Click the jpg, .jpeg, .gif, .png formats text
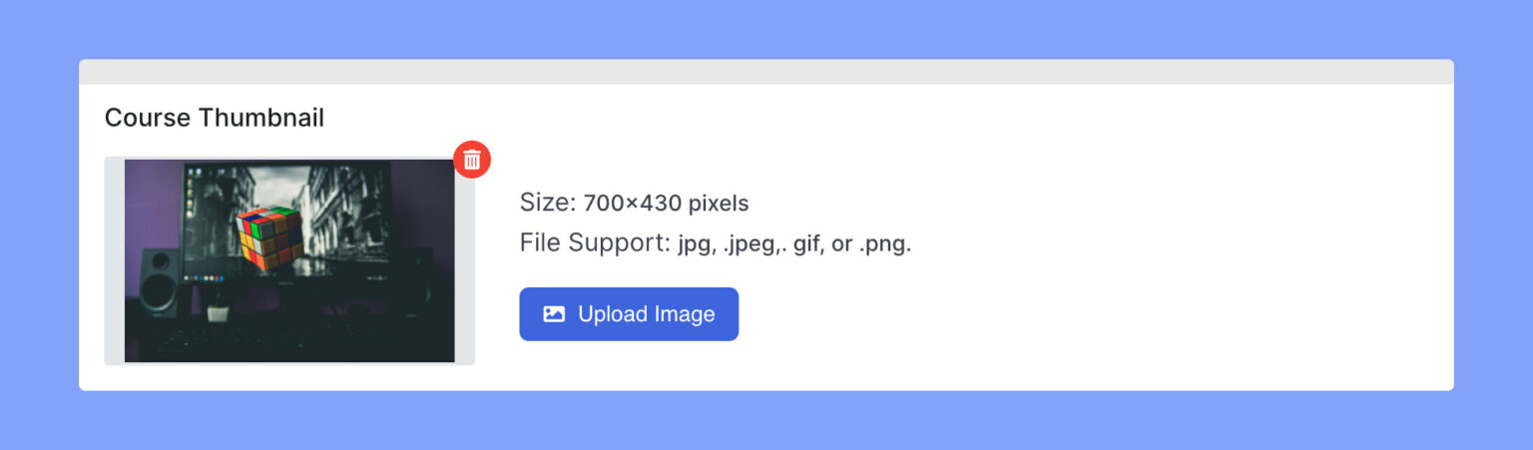Viewport: 1533px width, 450px height. click(794, 243)
